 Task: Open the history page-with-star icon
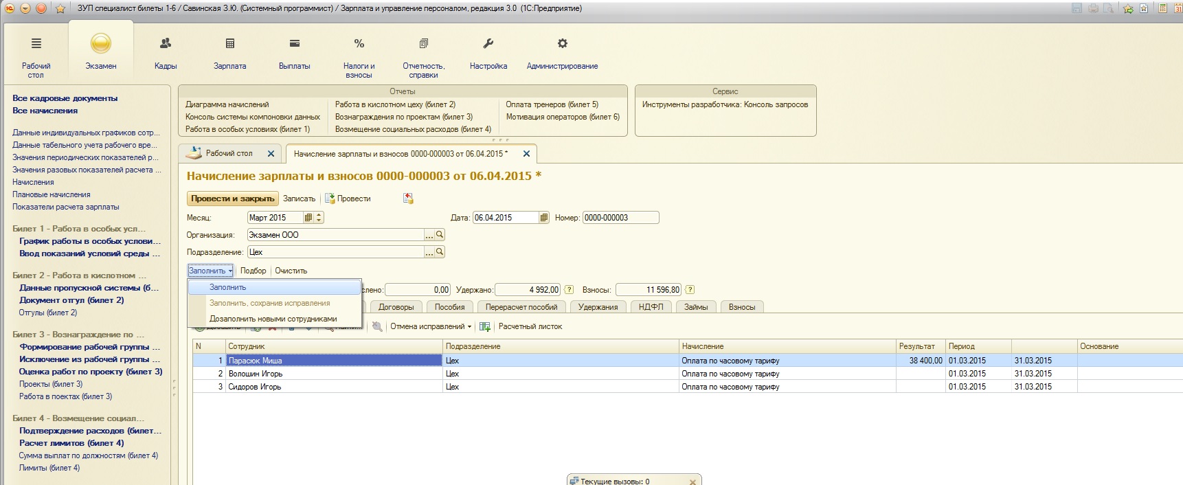click(x=1144, y=8)
